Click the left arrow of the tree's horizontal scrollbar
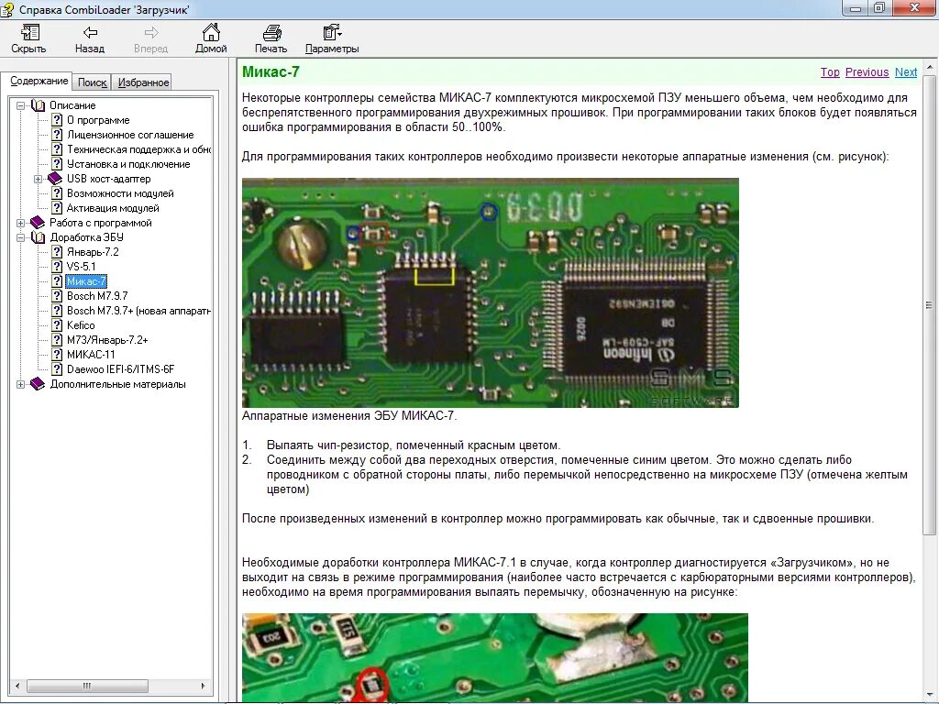Screen dimensions: 939x704 pyautogui.click(x=17, y=686)
